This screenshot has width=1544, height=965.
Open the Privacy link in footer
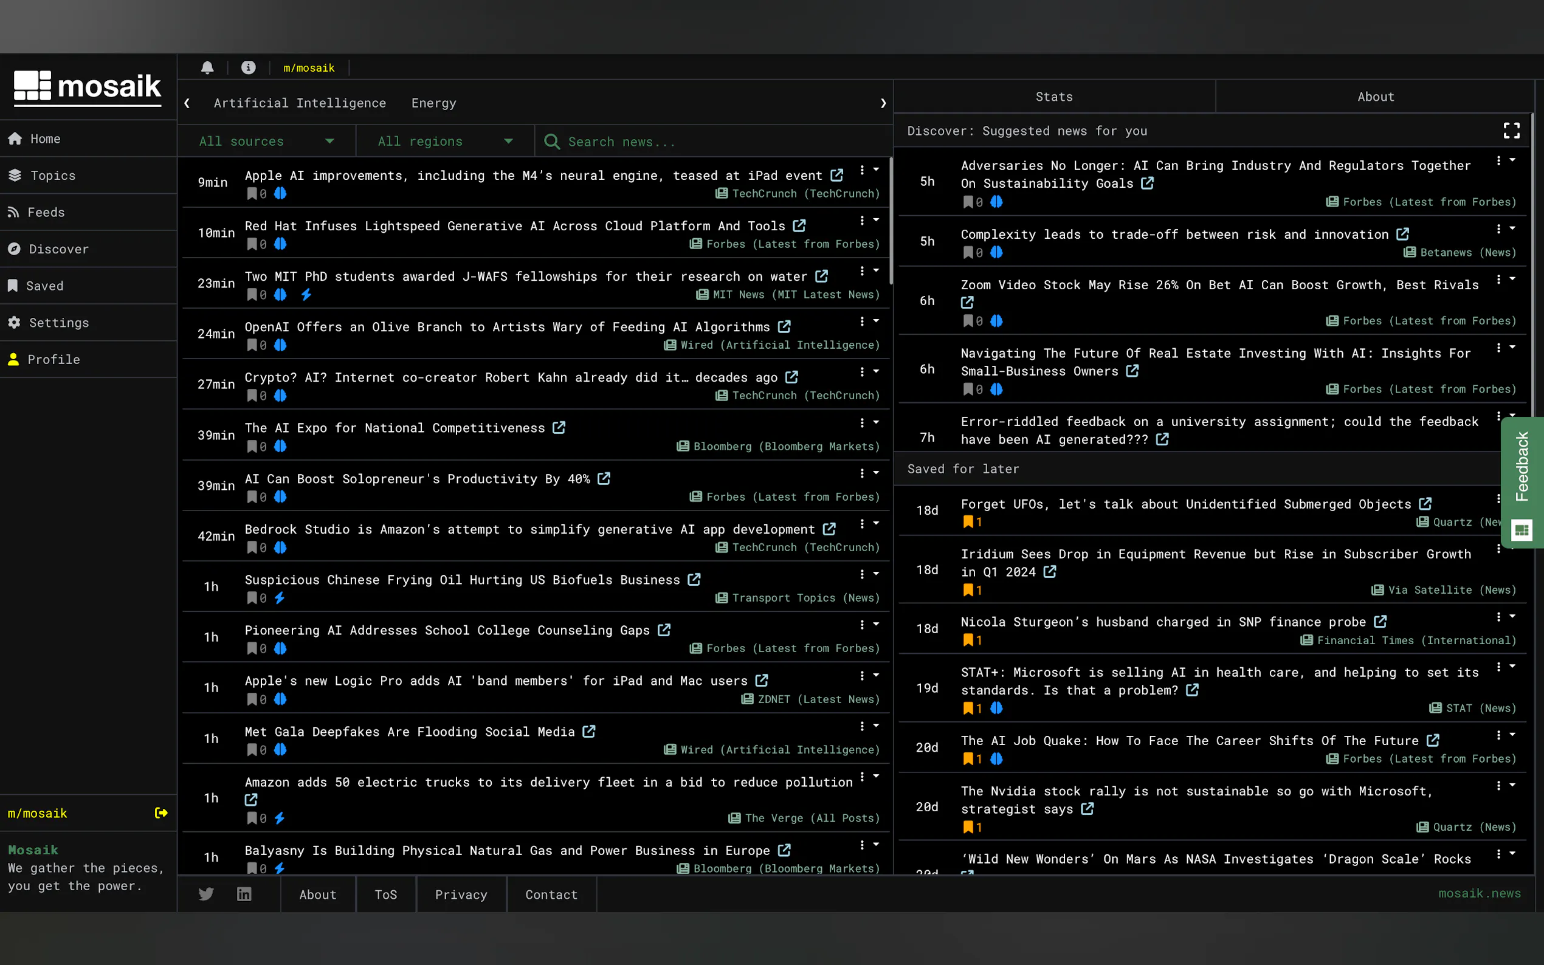[461, 894]
